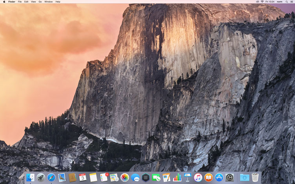Open Photos app in the dock
The width and height of the screenshot is (295, 184).
click(x=125, y=178)
